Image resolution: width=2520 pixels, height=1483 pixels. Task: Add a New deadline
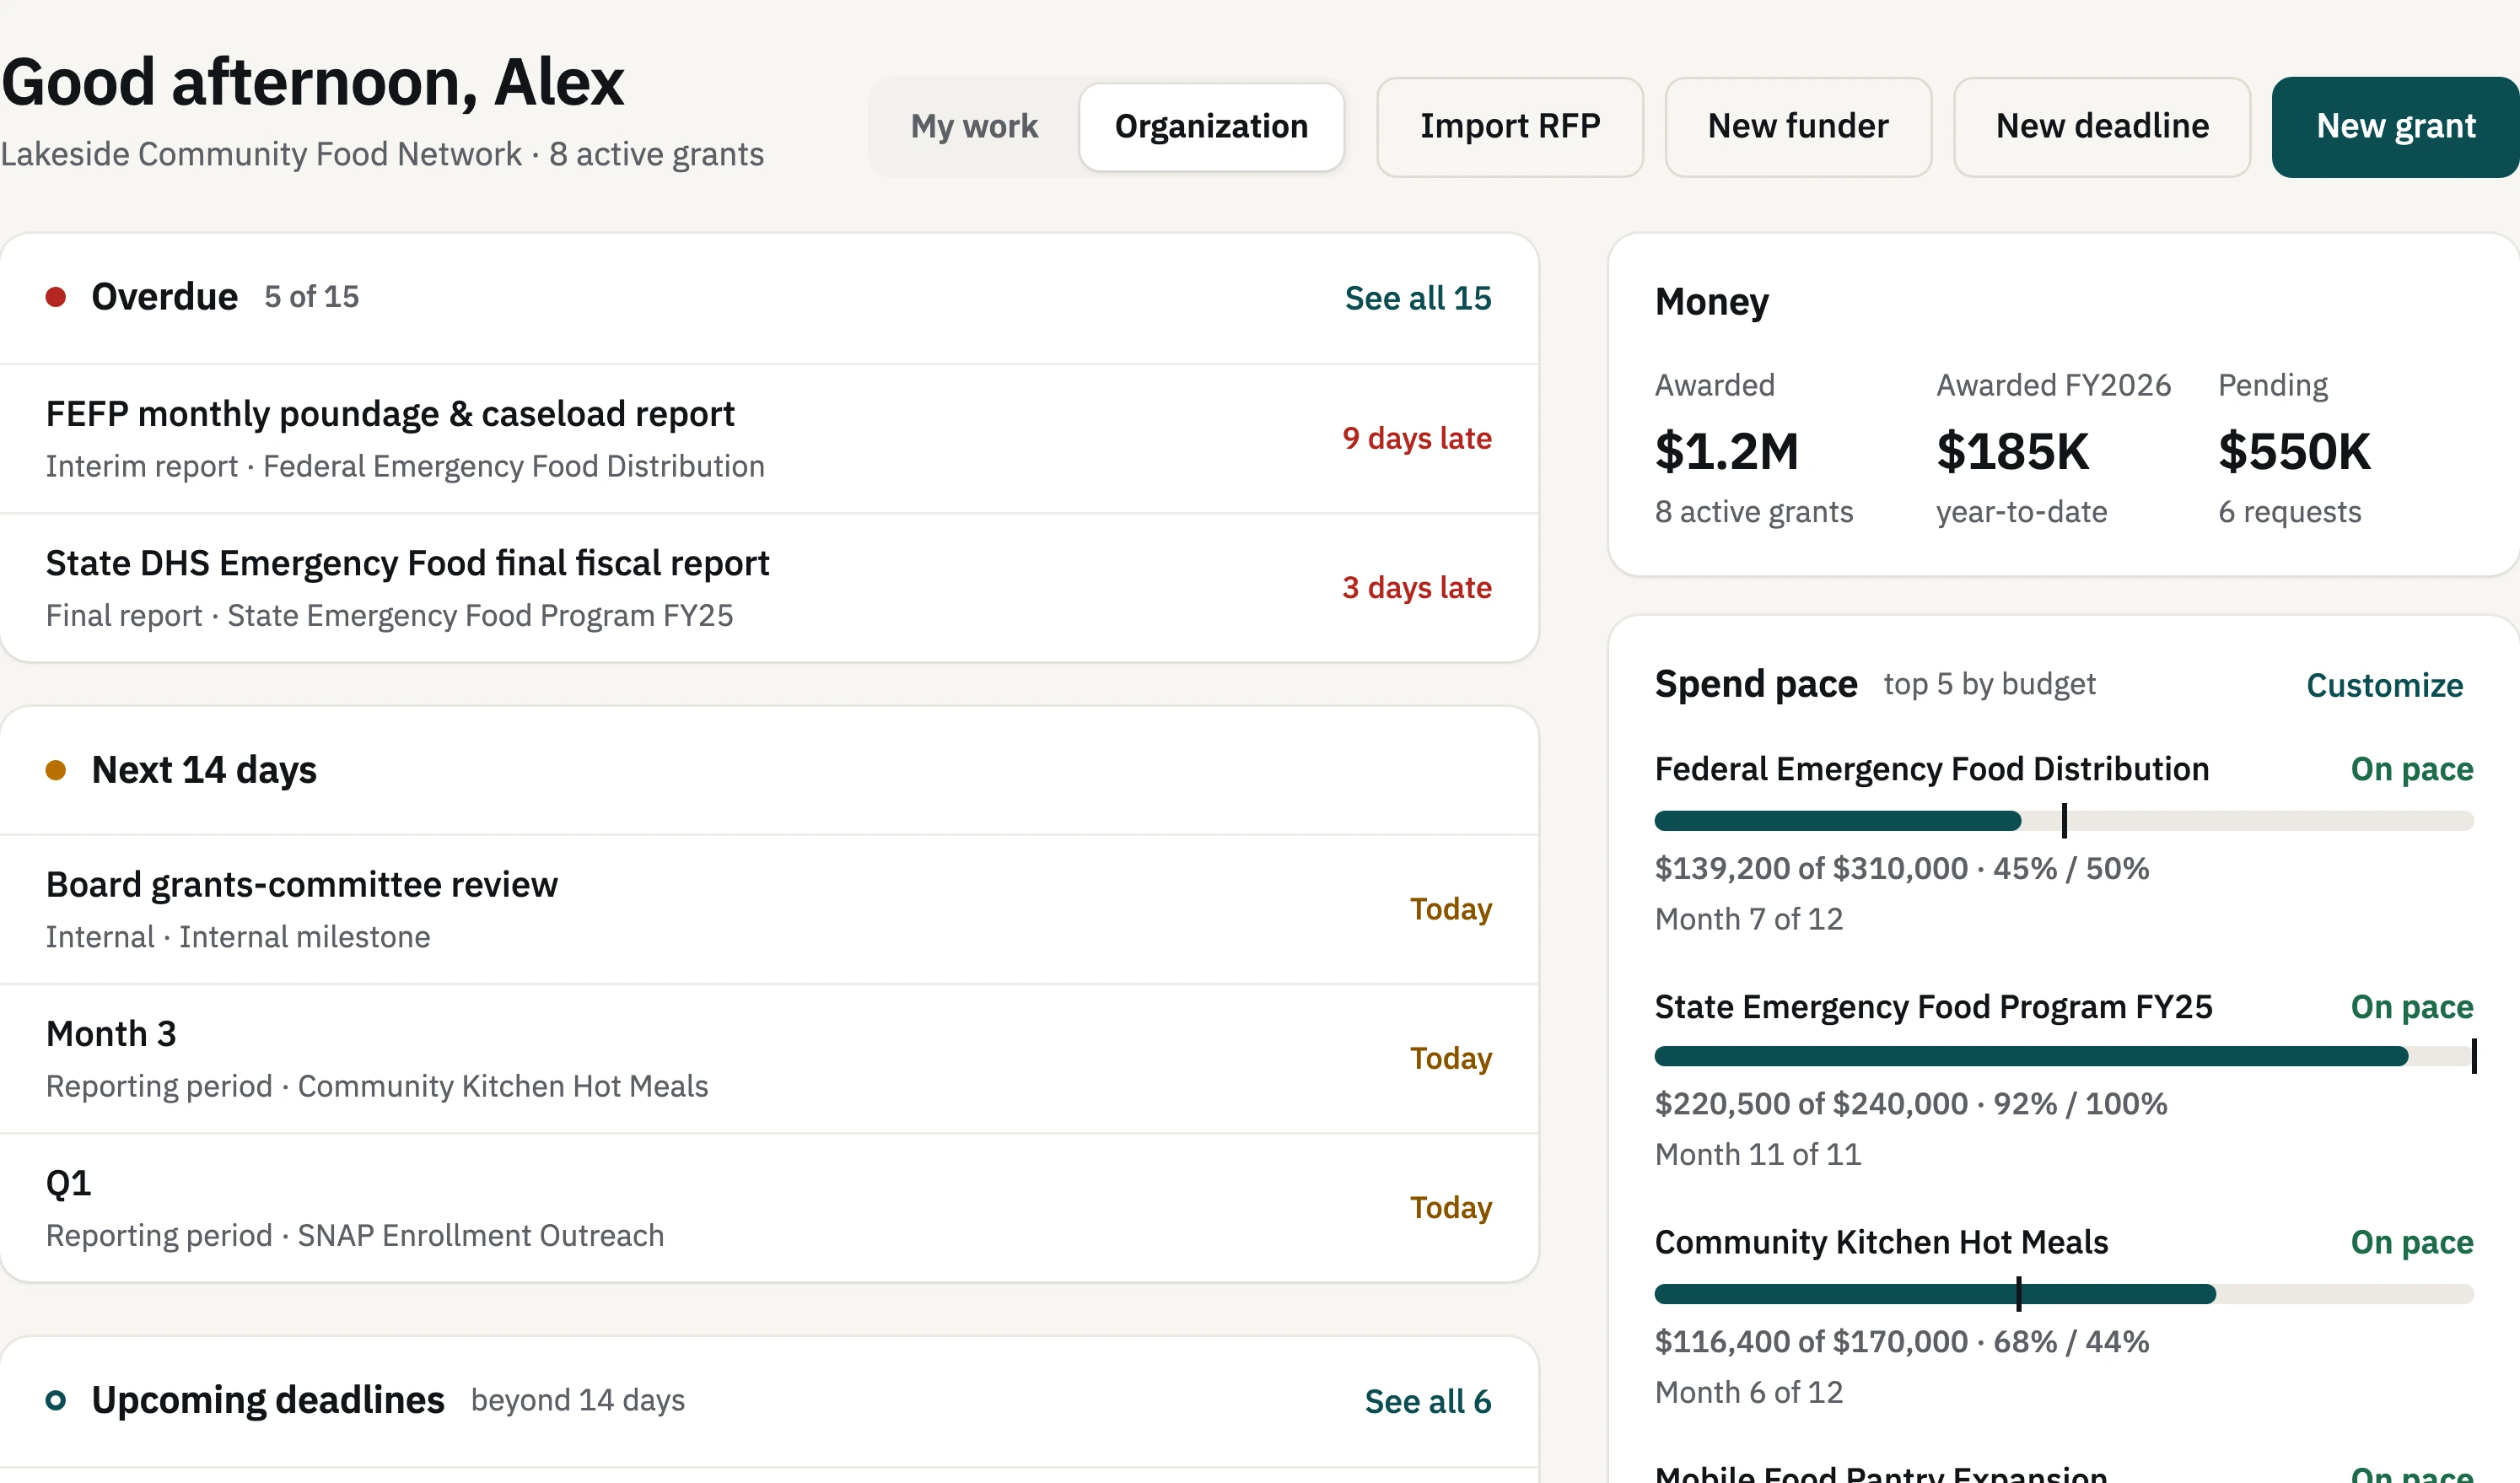(x=2101, y=127)
